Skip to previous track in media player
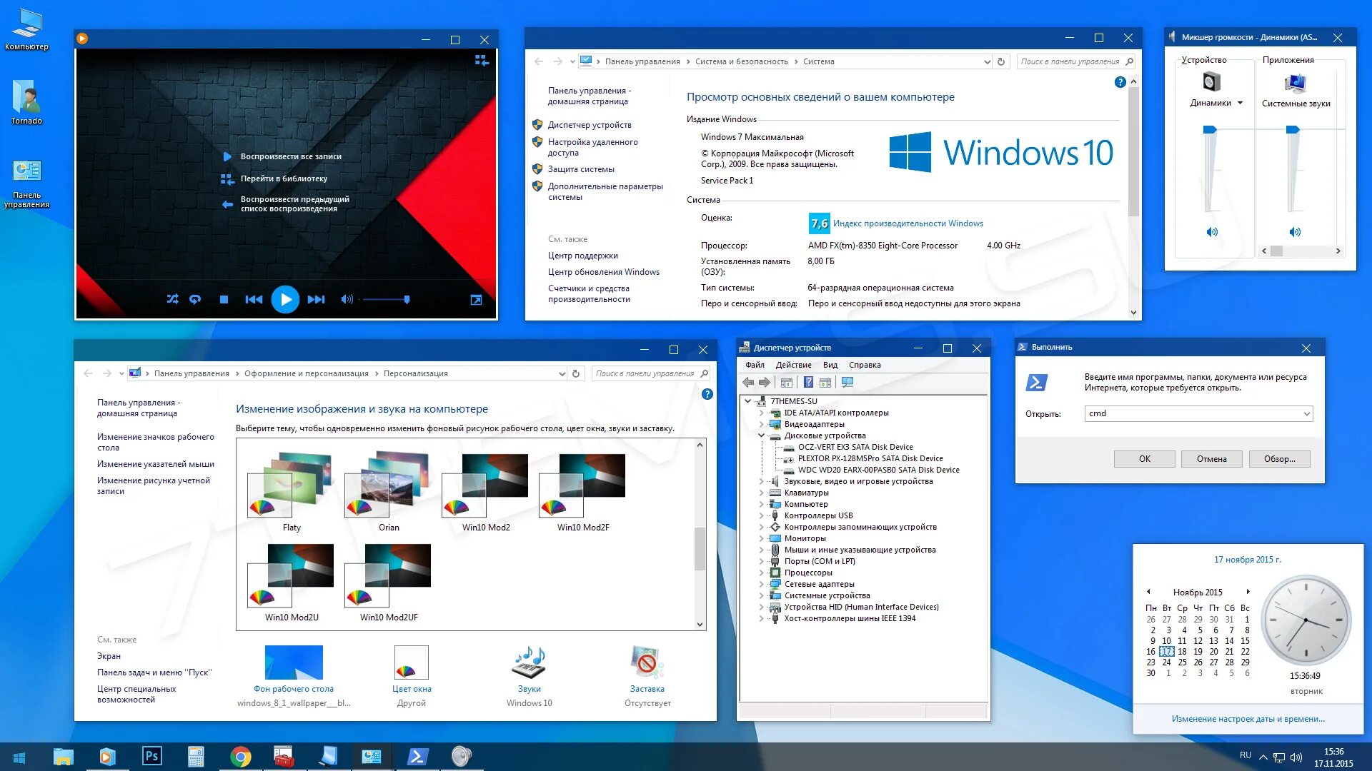 point(254,300)
